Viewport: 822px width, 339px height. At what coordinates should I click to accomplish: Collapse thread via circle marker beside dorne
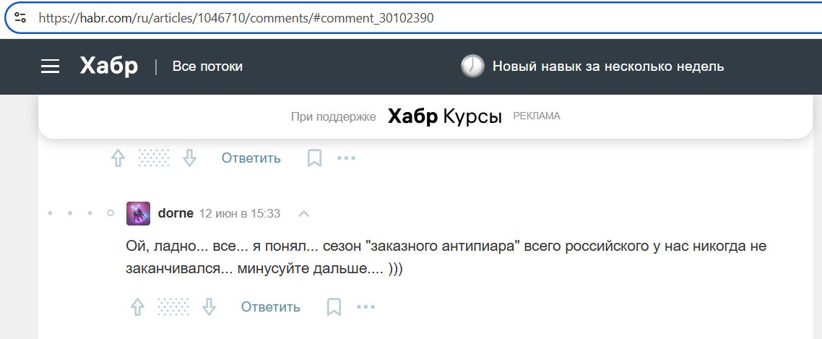[x=110, y=213]
